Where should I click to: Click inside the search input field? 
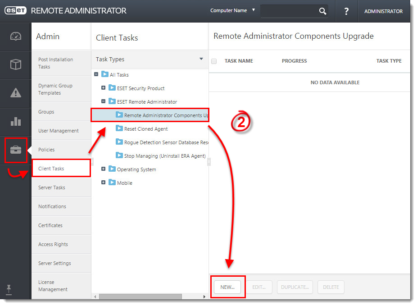[290, 11]
